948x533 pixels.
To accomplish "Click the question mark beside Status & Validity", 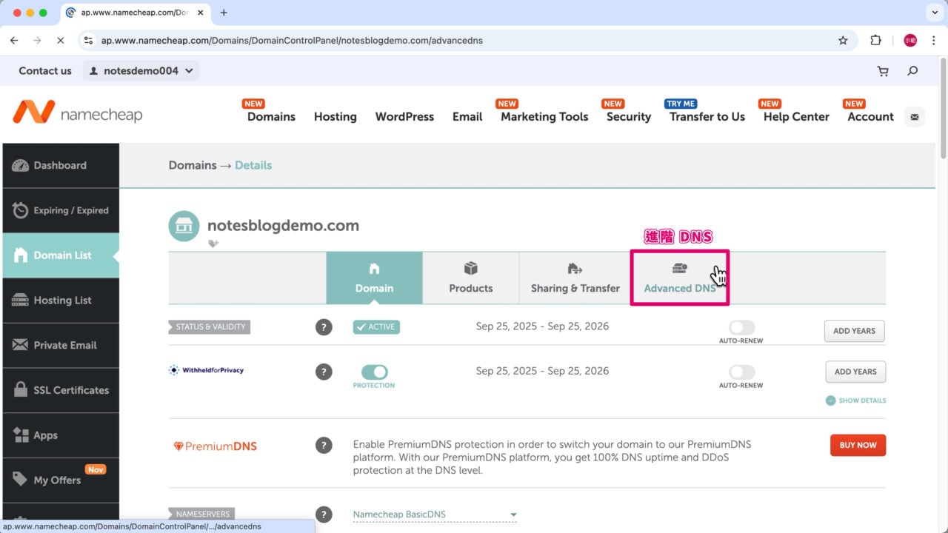I will click(324, 326).
